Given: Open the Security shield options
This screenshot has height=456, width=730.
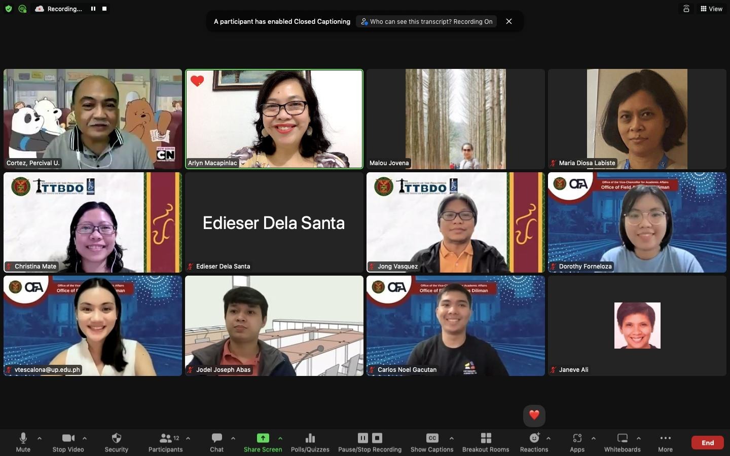Looking at the screenshot, I should click(x=116, y=442).
